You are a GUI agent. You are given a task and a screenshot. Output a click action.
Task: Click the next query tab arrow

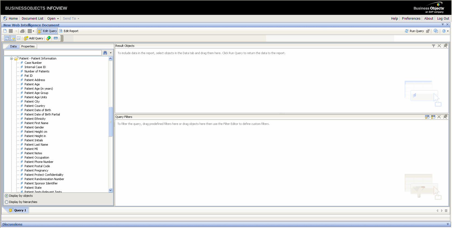(x=442, y=211)
